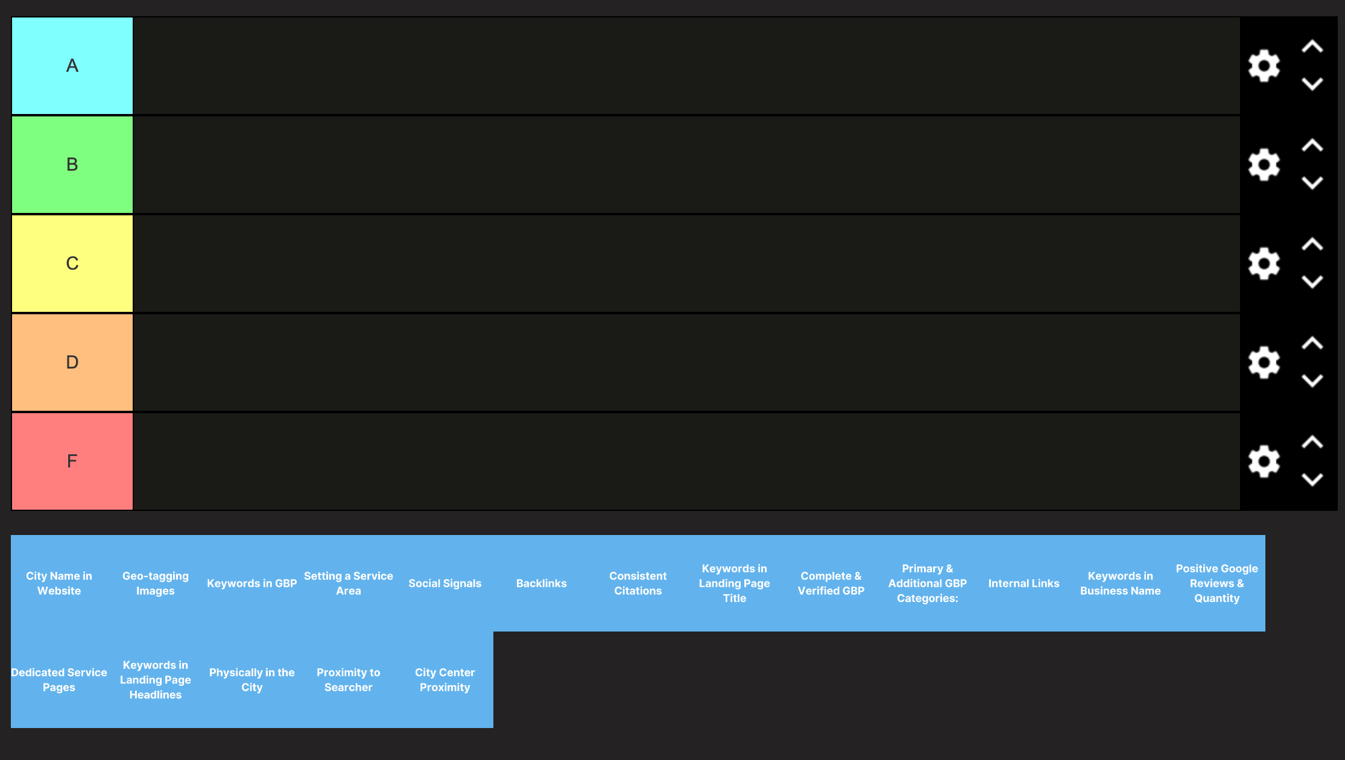1345x760 pixels.
Task: Pick the Social Signals tile
Action: click(x=445, y=583)
